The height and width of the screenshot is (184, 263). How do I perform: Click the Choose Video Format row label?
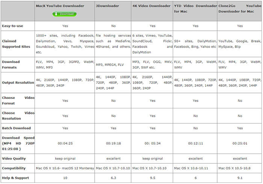click(x=18, y=100)
